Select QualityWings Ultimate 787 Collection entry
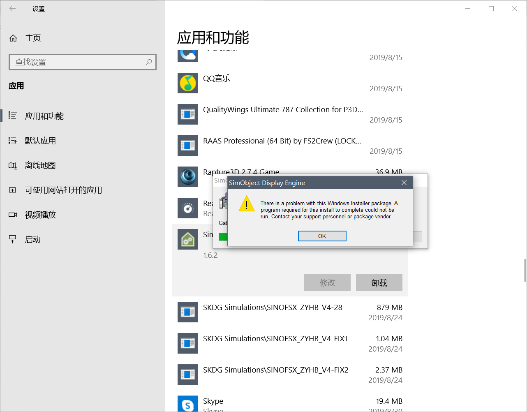527x412 pixels. click(x=290, y=114)
